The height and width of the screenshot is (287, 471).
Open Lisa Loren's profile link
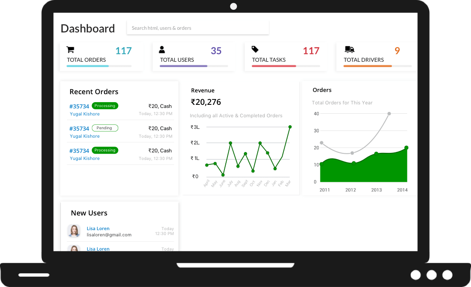click(x=98, y=228)
